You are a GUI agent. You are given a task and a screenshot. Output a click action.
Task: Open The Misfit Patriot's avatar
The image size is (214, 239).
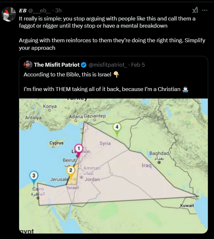click(28, 65)
